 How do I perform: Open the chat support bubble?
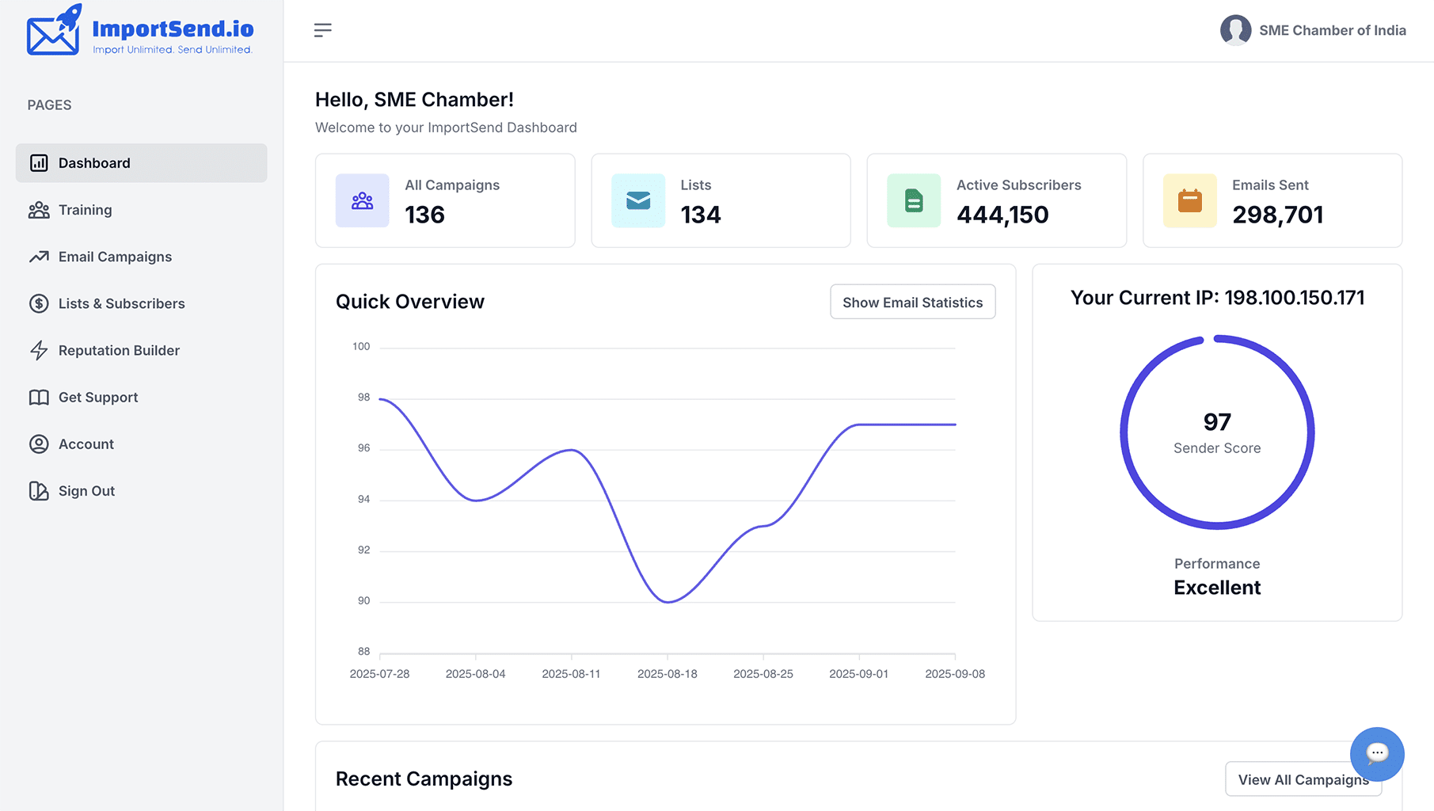coord(1377,753)
